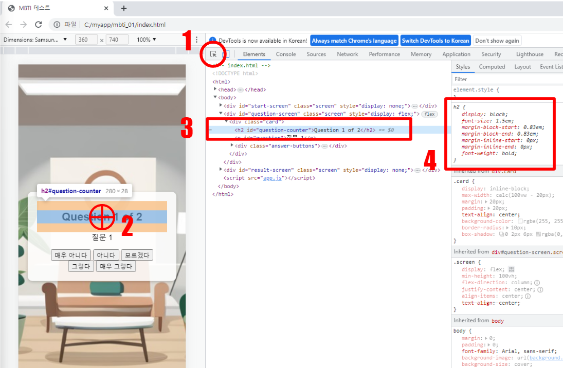Click the background-color swatch in .card

[520, 222]
